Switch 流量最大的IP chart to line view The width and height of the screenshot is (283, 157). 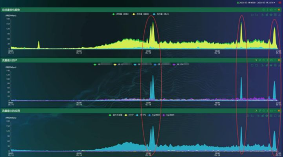tap(262, 65)
